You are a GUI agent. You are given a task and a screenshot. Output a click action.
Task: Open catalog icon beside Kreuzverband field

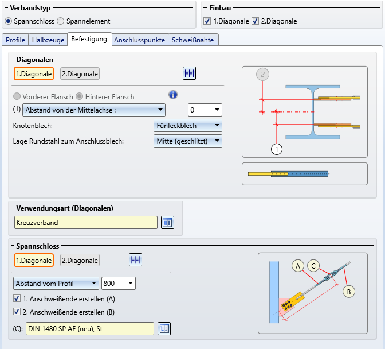pos(167,223)
